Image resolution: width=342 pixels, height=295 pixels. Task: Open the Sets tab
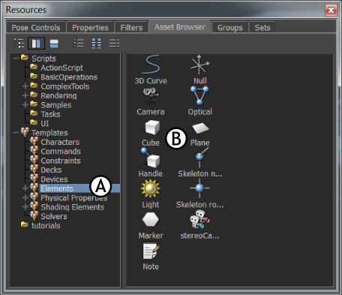tap(262, 28)
